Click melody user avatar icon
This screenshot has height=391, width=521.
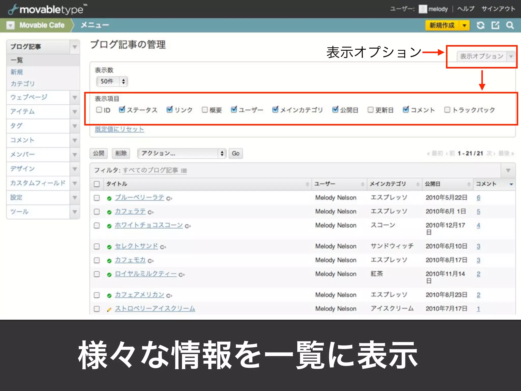423,9
